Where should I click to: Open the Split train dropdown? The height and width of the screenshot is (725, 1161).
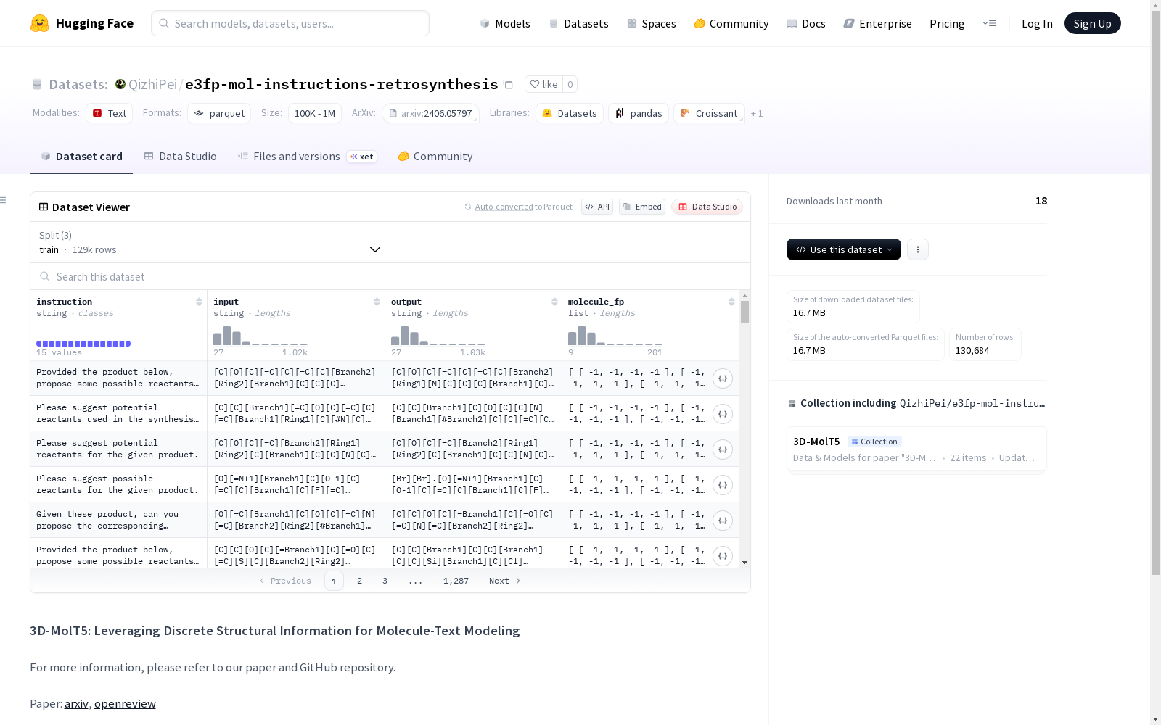coord(210,242)
